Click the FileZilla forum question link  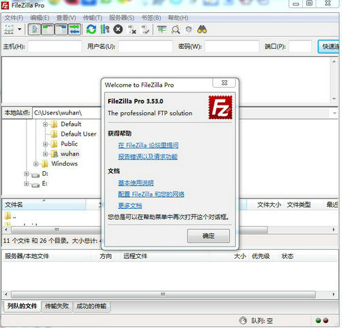point(148,145)
